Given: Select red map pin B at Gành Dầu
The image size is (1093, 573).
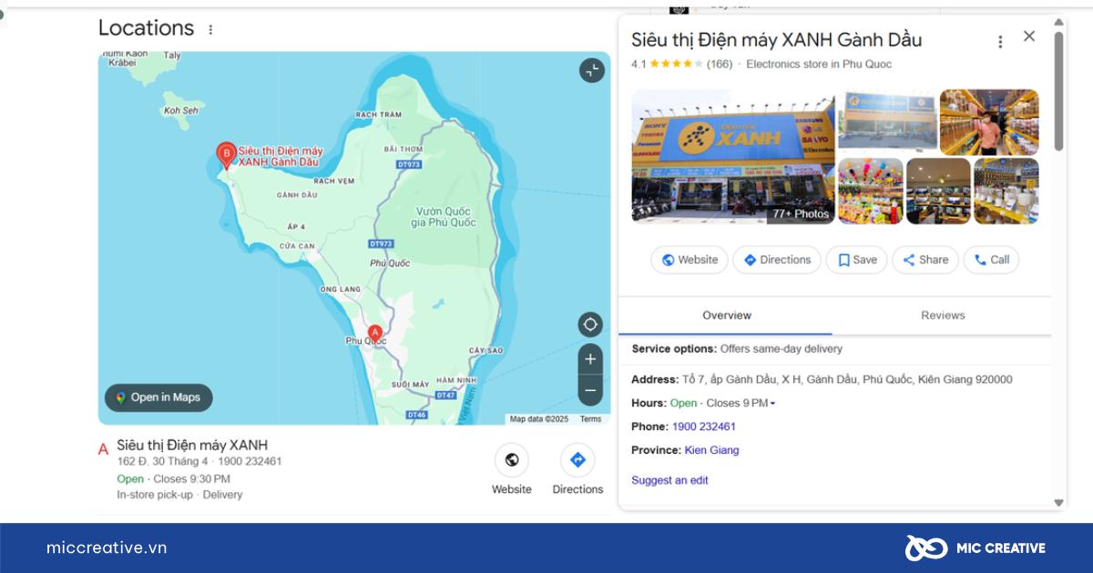Looking at the screenshot, I should point(226,156).
